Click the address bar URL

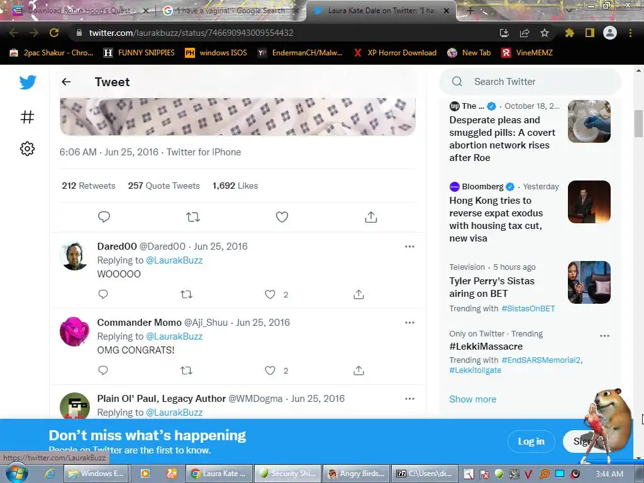[191, 33]
